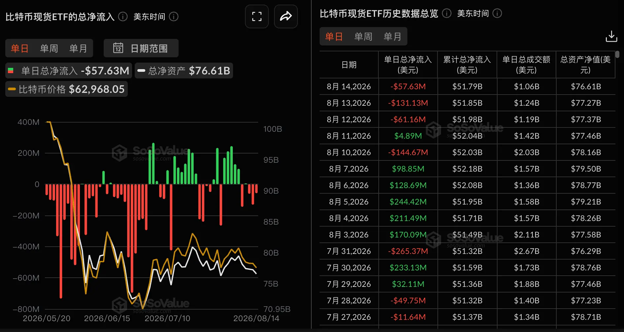Click the 单日总净流入(美元) column header
The width and height of the screenshot is (624, 332).
408,65
